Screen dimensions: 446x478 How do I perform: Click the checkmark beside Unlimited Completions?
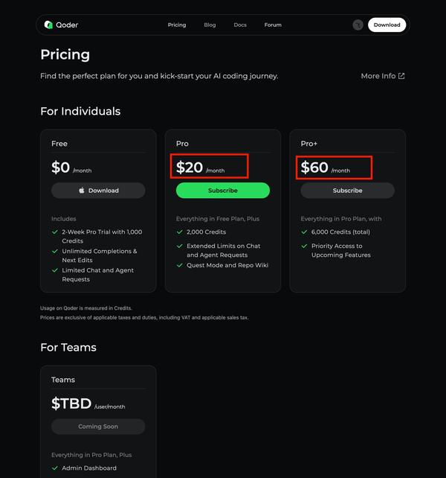tap(55, 252)
